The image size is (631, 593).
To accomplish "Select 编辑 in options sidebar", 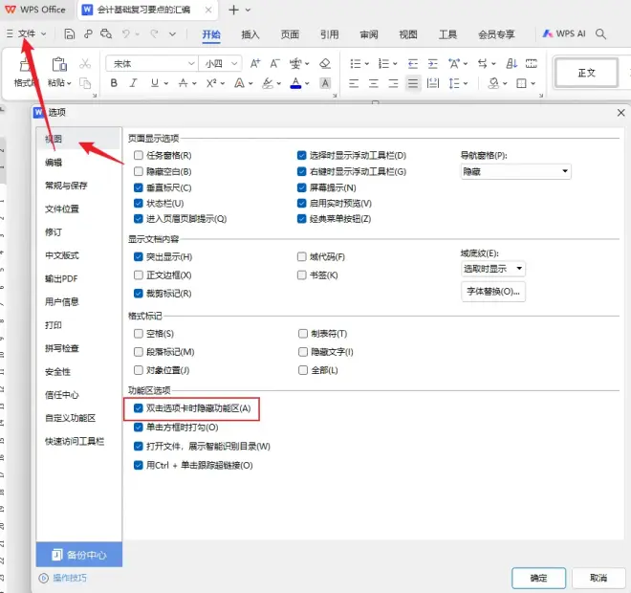I will [x=54, y=163].
